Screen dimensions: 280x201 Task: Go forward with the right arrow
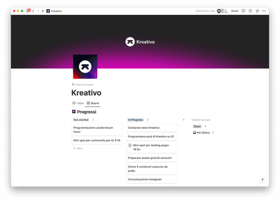(x=38, y=11)
